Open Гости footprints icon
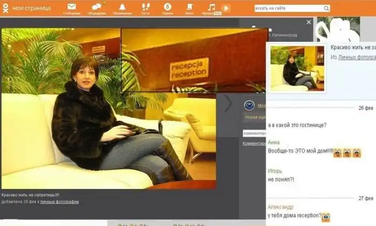The width and height of the screenshot is (376, 226). point(146,7)
